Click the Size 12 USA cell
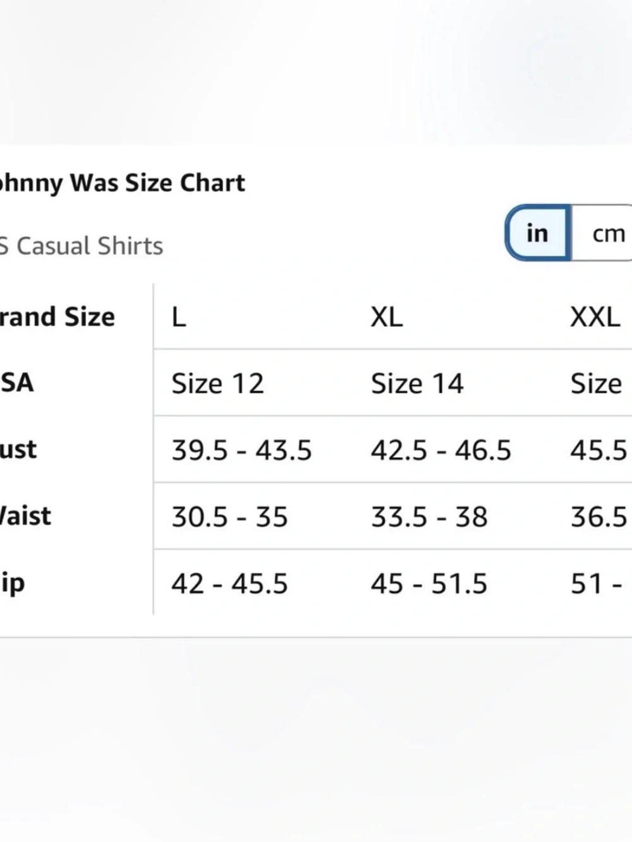 click(x=217, y=383)
